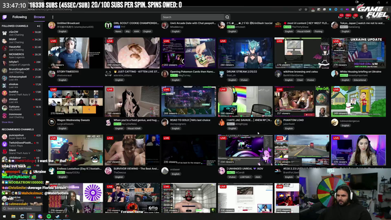This screenshot has width=391, height=220.
Task: Open the Prime loot crown icon
Action: [340, 17]
